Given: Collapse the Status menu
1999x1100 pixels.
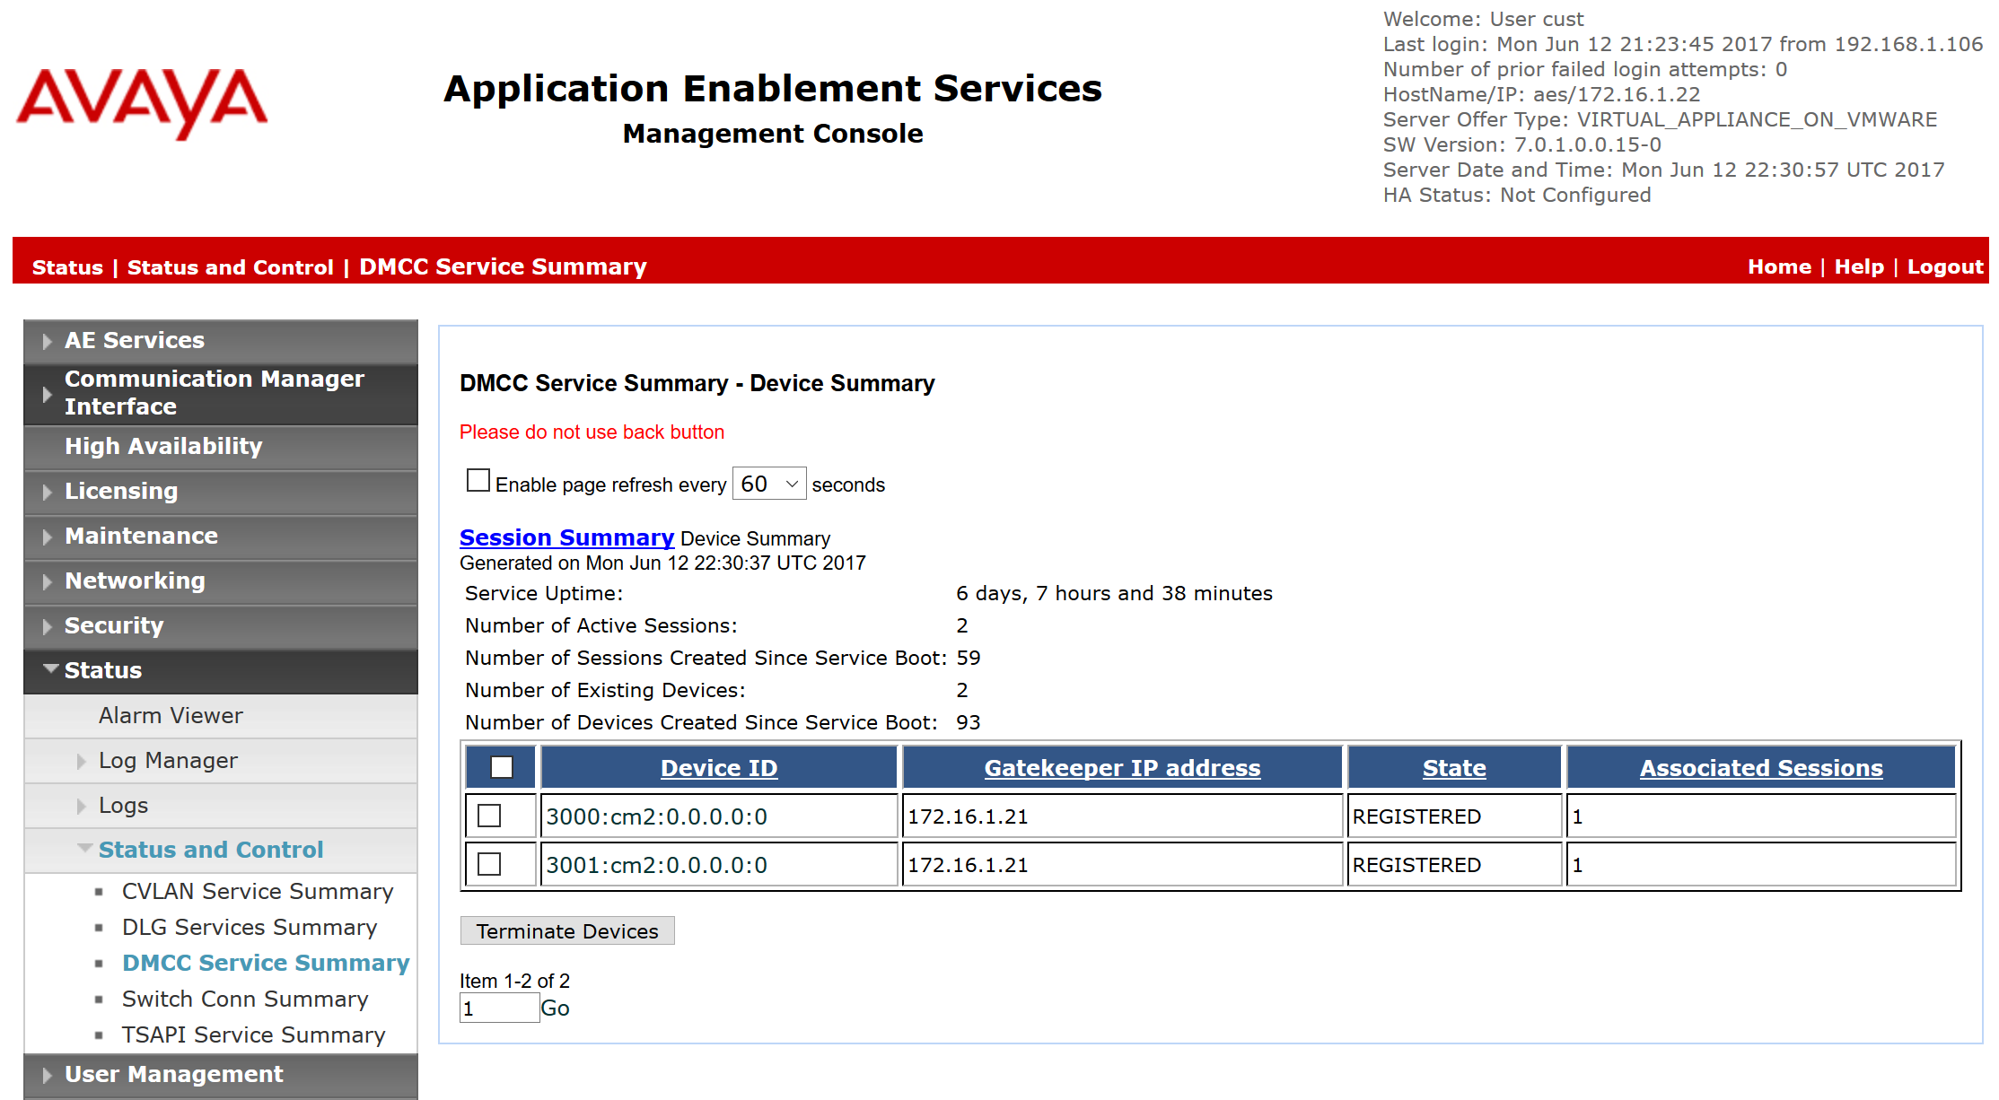Looking at the screenshot, I should click(x=221, y=671).
